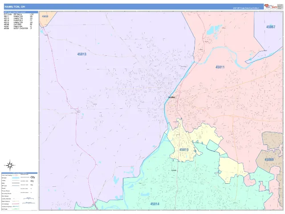Select the HAMILTON, OH map title
The height and width of the screenshot is (214, 285).
15,7
